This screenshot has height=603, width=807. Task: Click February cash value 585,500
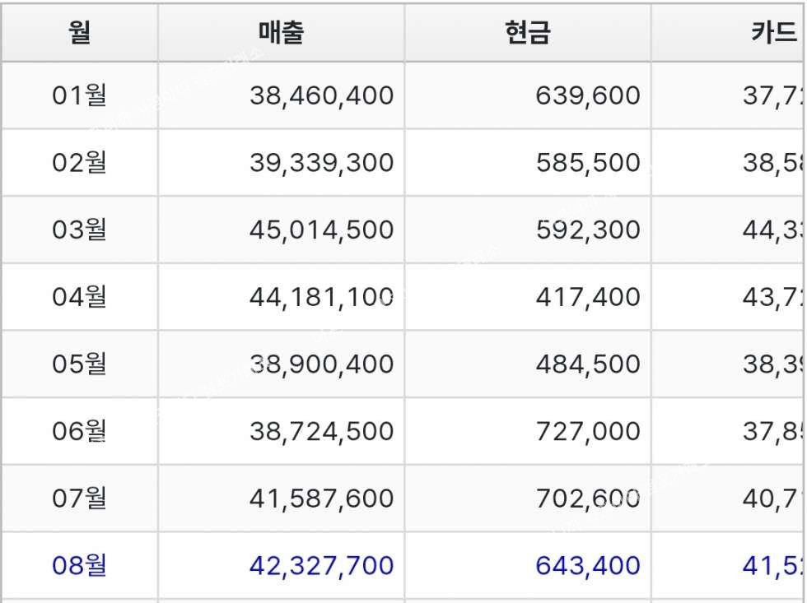coord(587,163)
